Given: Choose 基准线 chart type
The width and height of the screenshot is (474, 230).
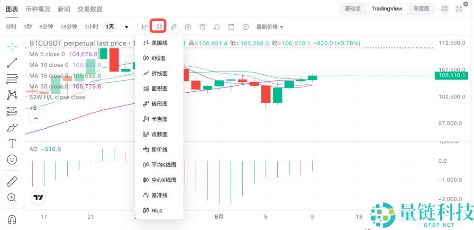Looking at the screenshot, I should tap(159, 195).
